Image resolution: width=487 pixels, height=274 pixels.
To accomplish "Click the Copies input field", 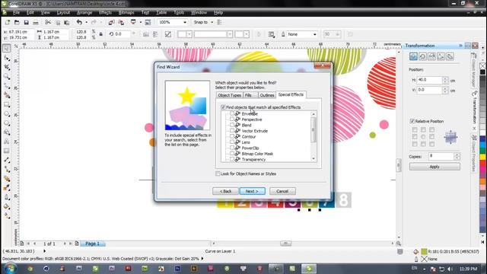I will (441, 156).
